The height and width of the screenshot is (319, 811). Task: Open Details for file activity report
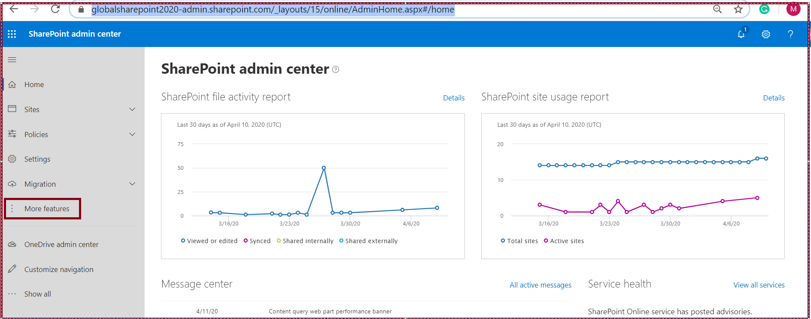pos(454,98)
